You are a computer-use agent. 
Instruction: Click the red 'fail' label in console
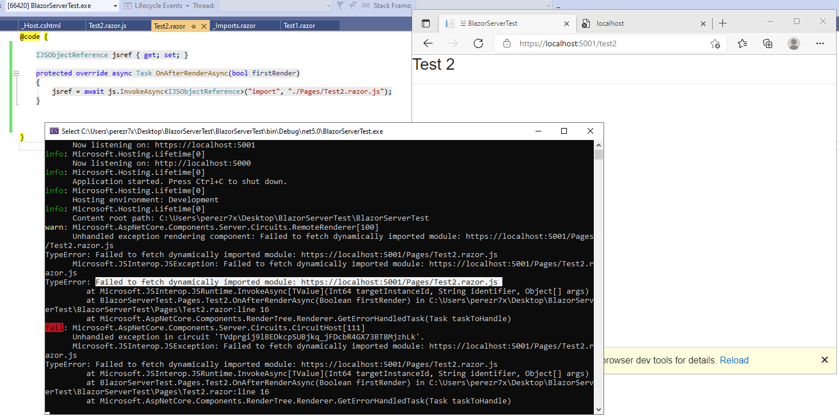point(54,328)
